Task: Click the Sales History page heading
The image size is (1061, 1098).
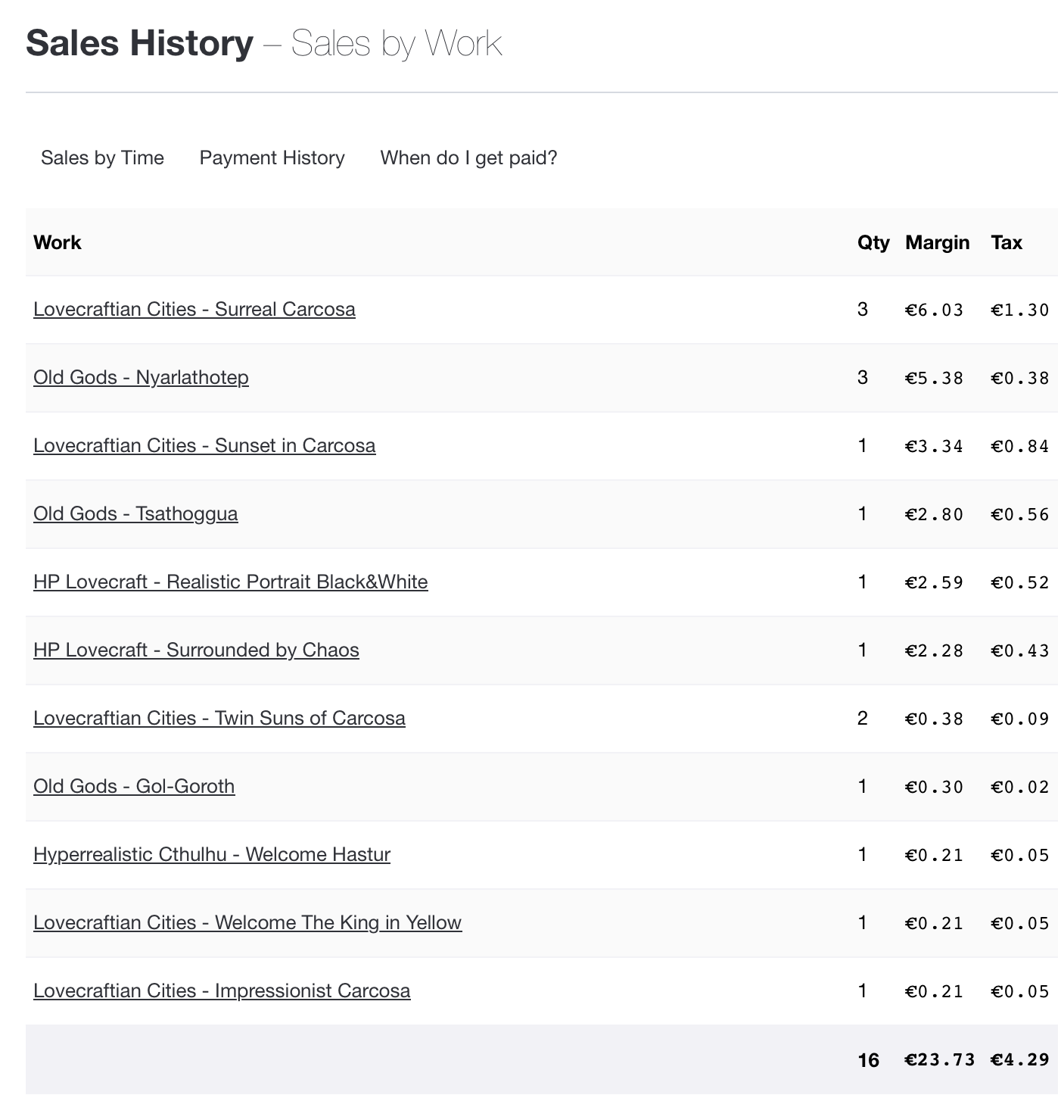Action: [x=140, y=42]
